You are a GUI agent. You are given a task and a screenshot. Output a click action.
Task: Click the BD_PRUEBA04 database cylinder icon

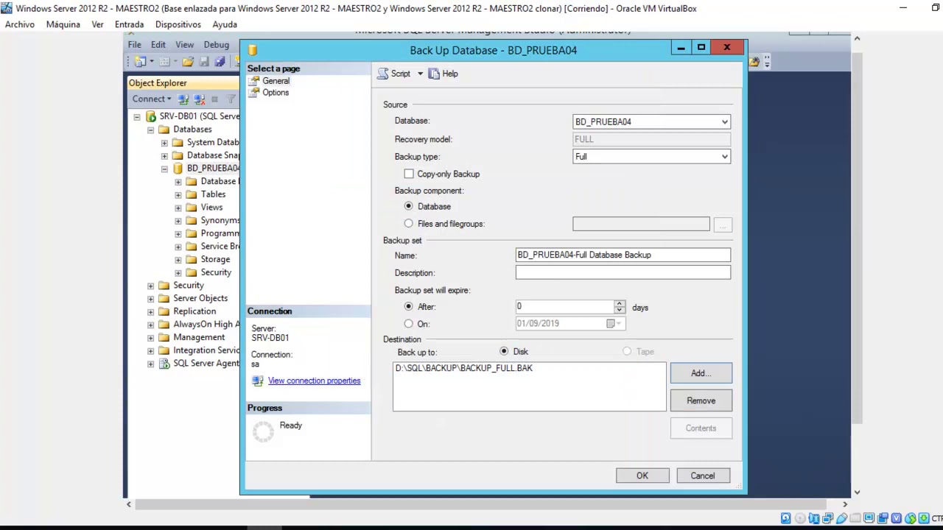pyautogui.click(x=178, y=169)
